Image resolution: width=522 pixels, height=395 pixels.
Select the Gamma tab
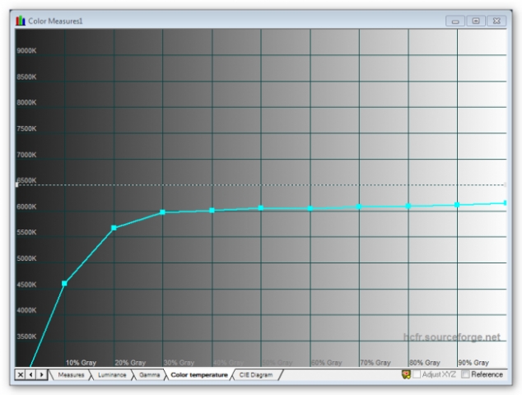click(149, 374)
